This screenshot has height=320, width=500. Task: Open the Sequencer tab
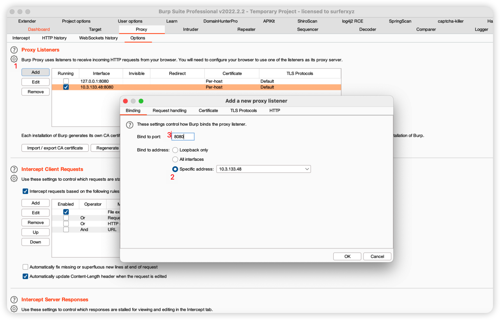click(307, 29)
